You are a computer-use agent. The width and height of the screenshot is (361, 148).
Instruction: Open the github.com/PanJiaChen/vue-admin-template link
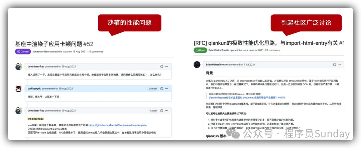coord(117,125)
